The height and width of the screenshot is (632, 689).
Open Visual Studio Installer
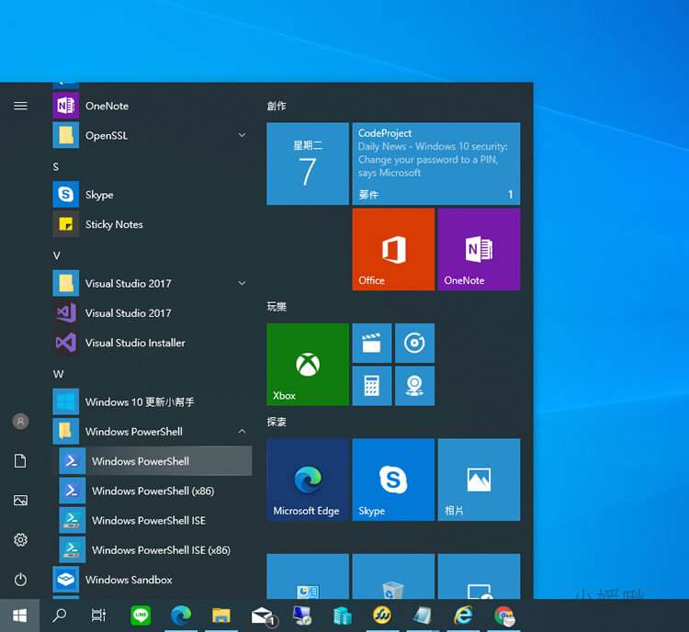(x=135, y=343)
